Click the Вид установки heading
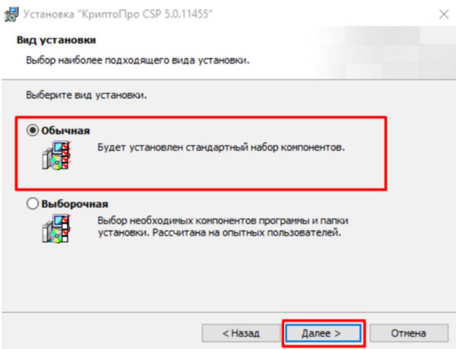Viewport: 456px width, 349px height. pos(56,40)
